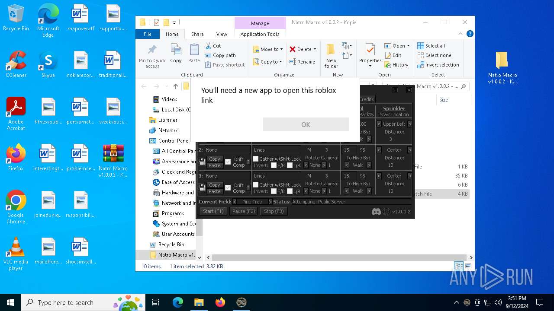Select the VLC media player desktop icon
The image size is (554, 311).
point(16,254)
